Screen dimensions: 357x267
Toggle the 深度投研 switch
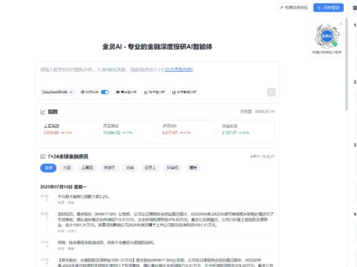tap(105, 92)
